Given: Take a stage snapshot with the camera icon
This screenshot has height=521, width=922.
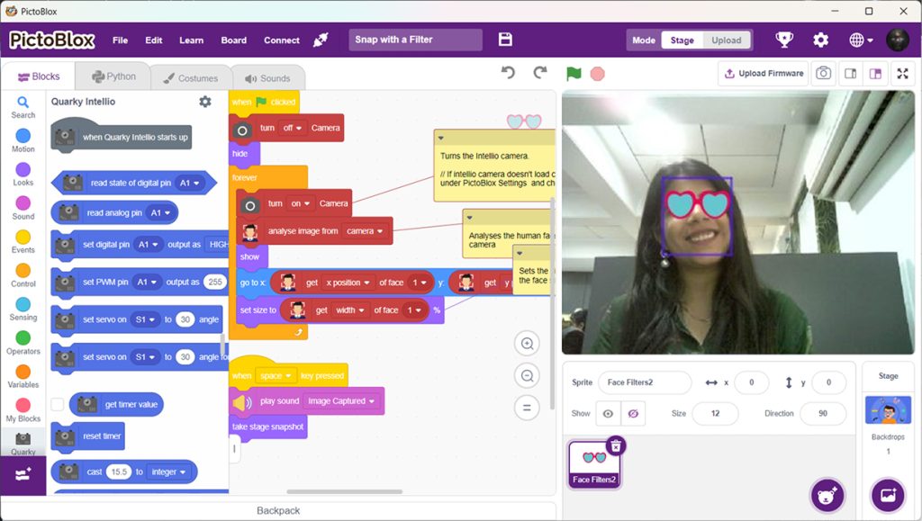Looking at the screenshot, I should click(823, 74).
